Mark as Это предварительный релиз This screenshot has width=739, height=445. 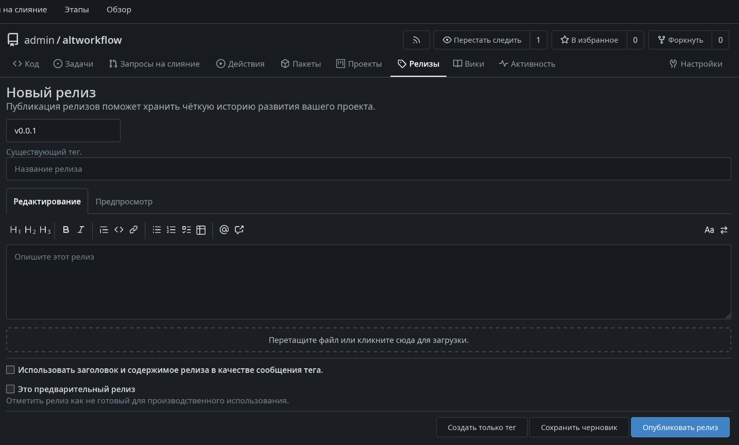(x=10, y=389)
